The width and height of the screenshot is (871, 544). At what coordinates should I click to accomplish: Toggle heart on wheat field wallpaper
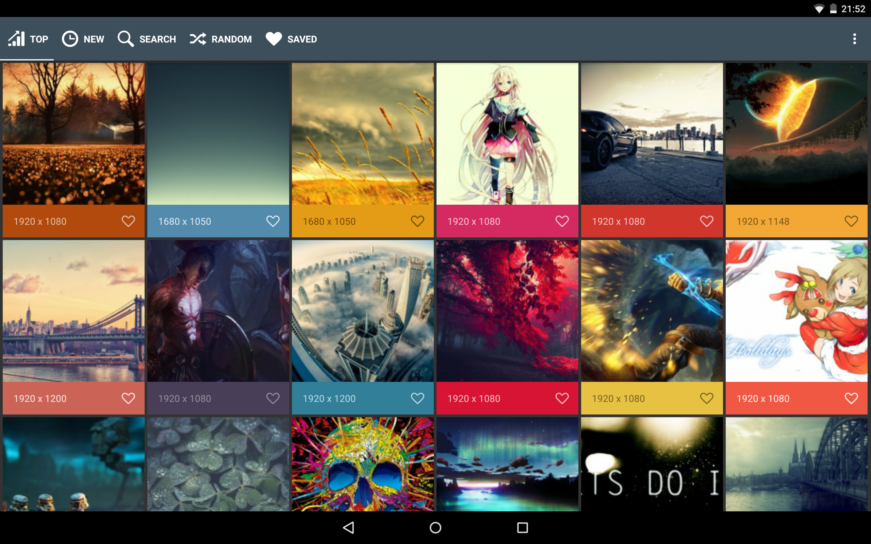(x=417, y=221)
